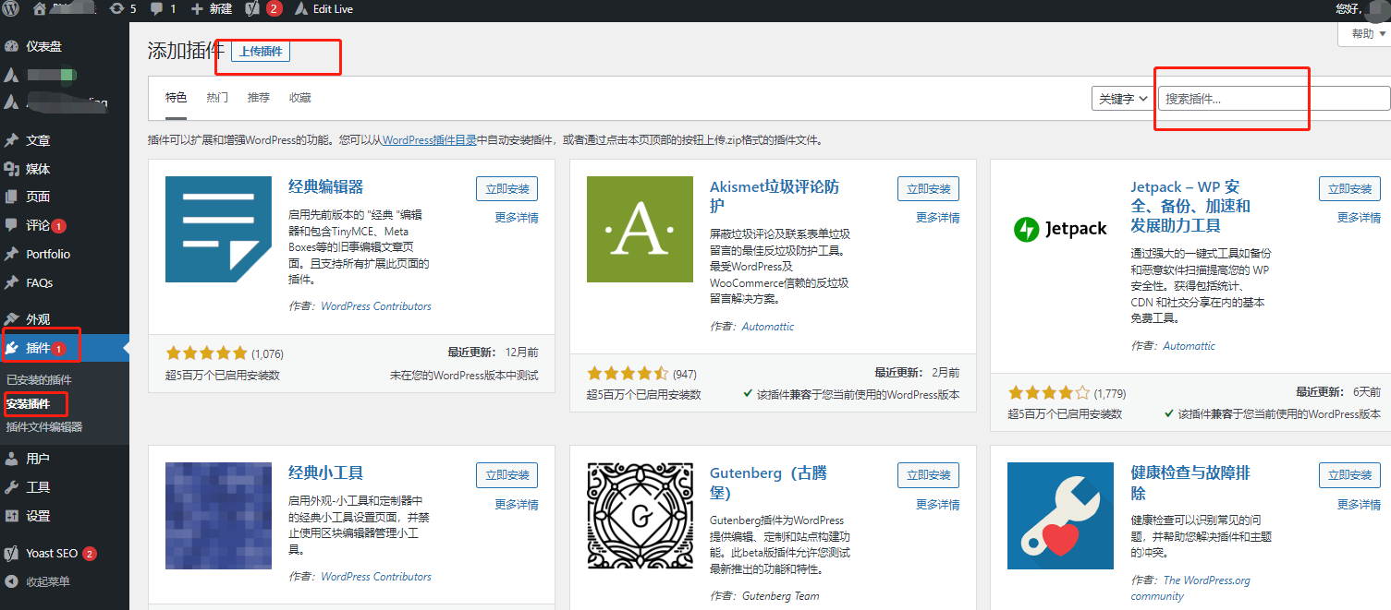Open the 健康检查与故障排除 title link
Image resolution: width=1391 pixels, height=610 pixels.
coord(1190,483)
